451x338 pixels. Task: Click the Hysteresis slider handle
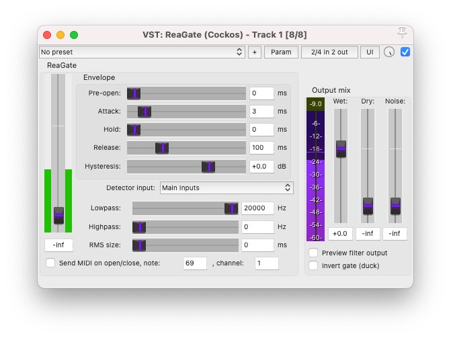208,167
